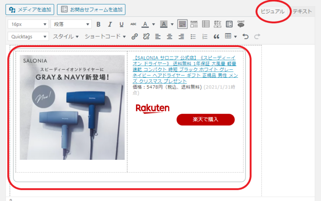
Task: Click the お問合せフォームを追加 button
Action: point(91,10)
